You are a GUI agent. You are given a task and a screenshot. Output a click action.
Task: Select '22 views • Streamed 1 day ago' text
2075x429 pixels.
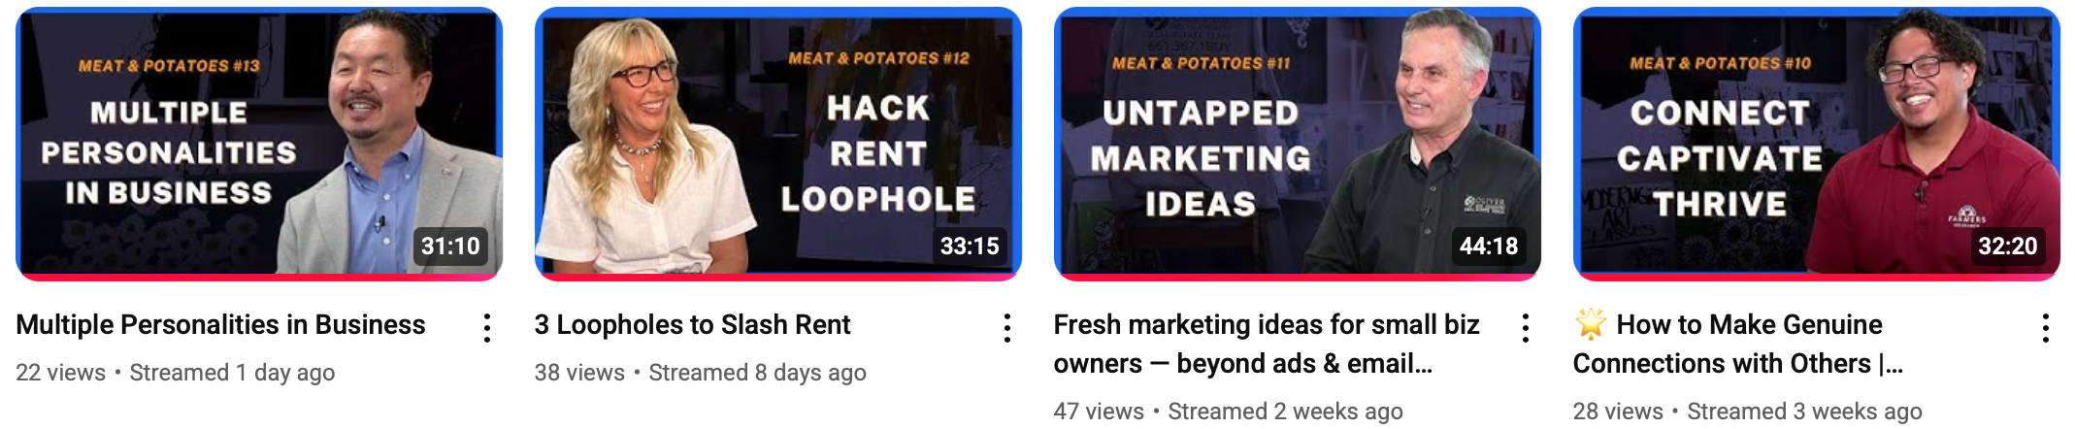(175, 373)
